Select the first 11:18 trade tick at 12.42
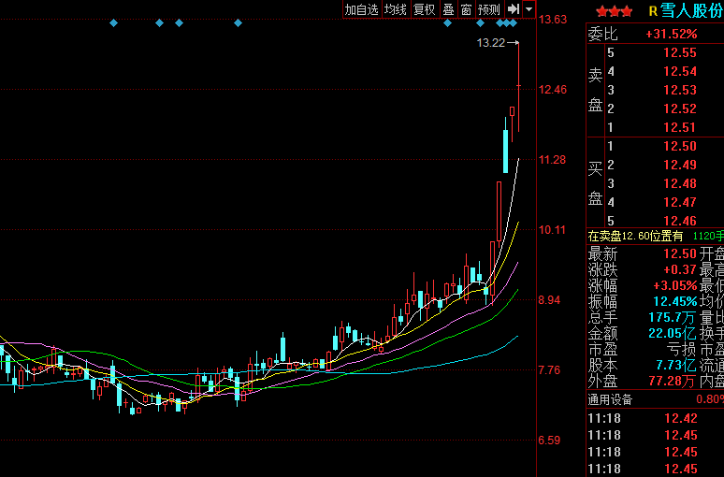Image resolution: width=724 pixels, height=477 pixels. tap(655, 418)
